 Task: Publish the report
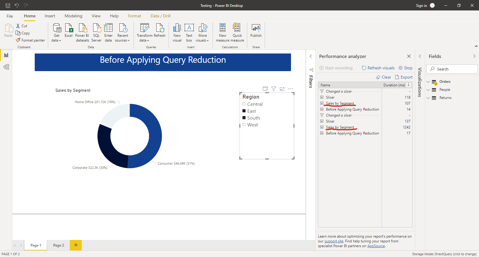tap(256, 30)
